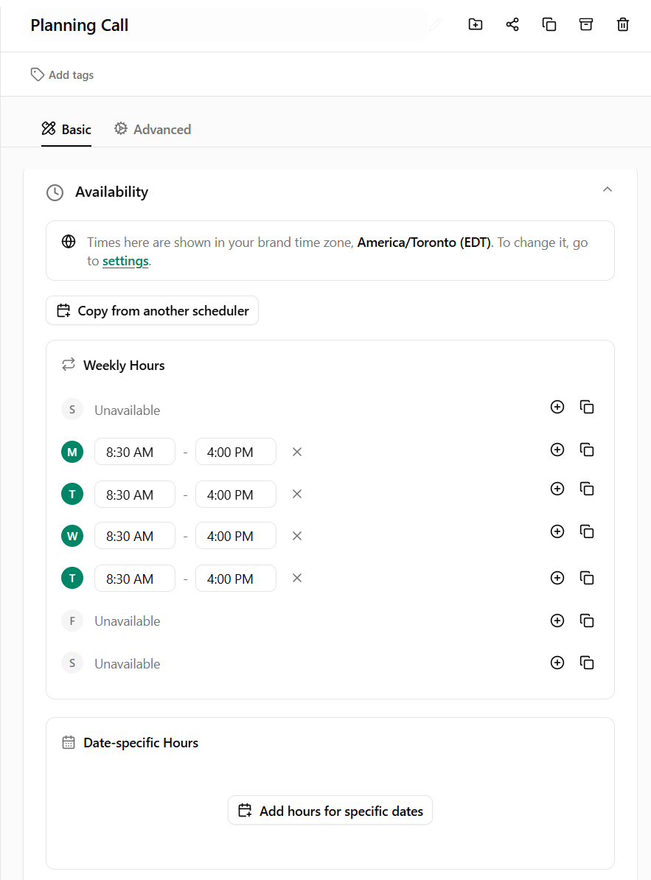Copy Saturday hours to other days
The height and width of the screenshot is (880, 651).
(587, 663)
